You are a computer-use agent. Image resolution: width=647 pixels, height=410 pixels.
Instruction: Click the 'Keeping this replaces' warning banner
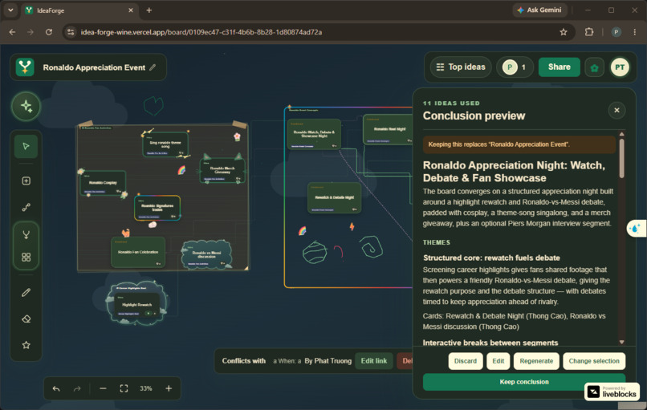coord(519,144)
